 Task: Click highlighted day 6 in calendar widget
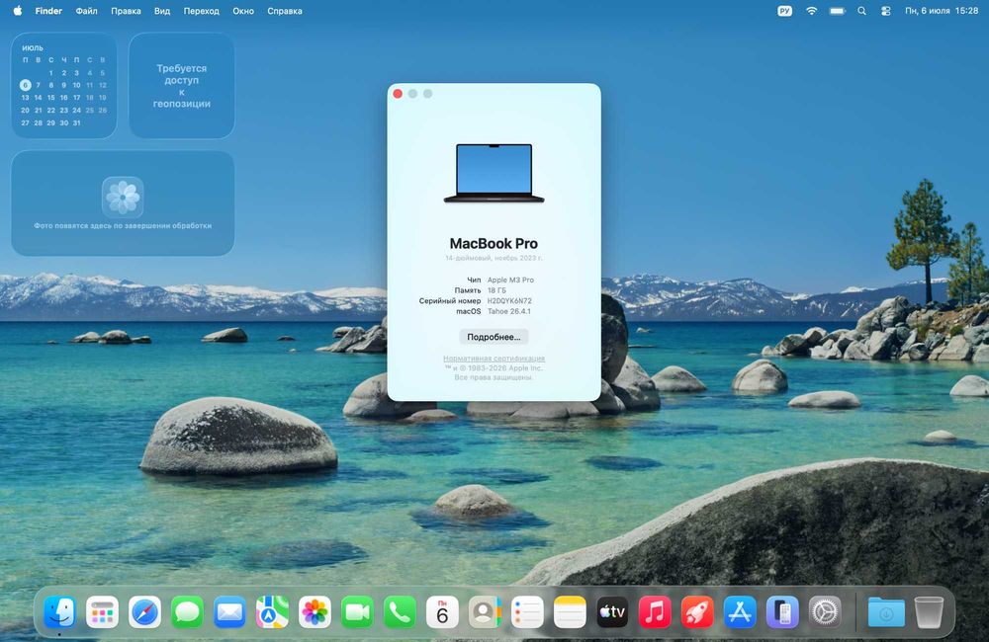point(26,85)
